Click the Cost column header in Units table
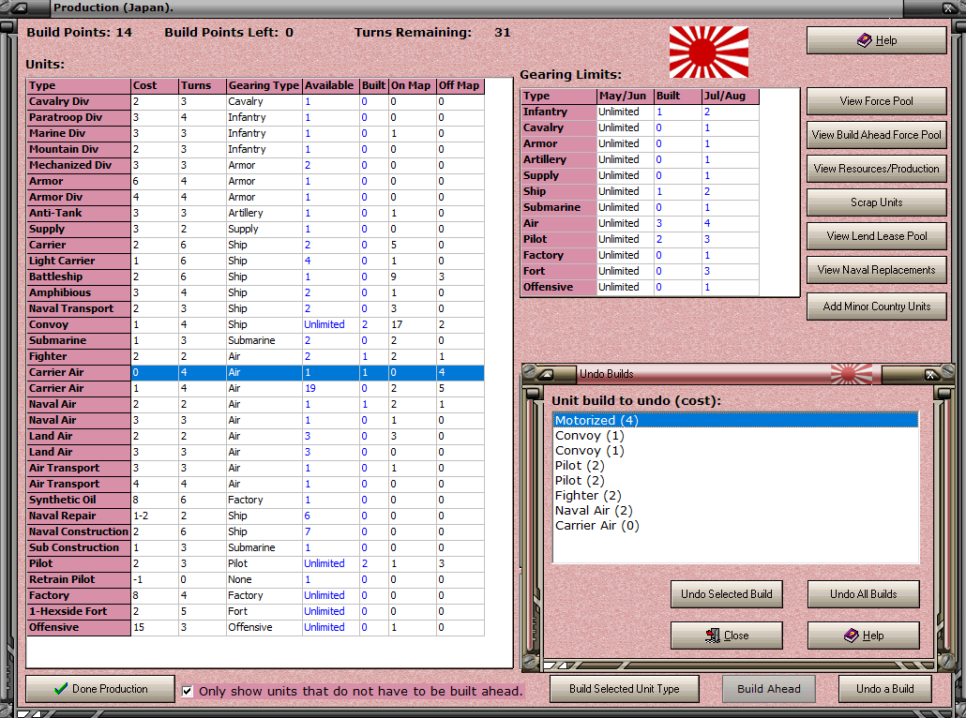Image resolution: width=966 pixels, height=718 pixels. 155,85
